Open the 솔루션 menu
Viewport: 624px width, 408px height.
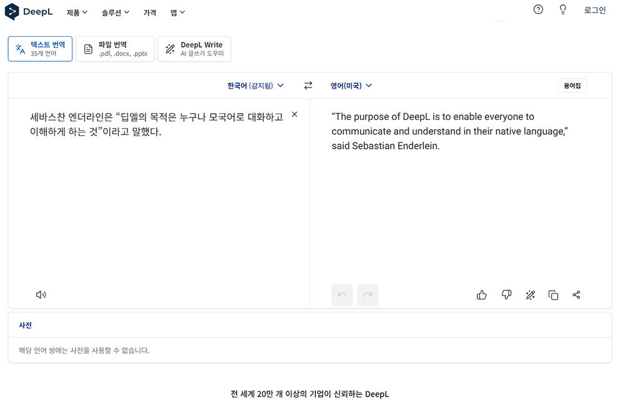click(115, 12)
